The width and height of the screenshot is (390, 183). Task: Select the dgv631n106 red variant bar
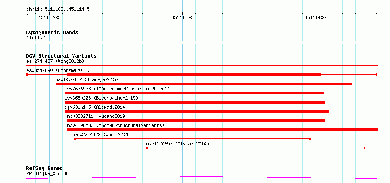tap(197, 111)
